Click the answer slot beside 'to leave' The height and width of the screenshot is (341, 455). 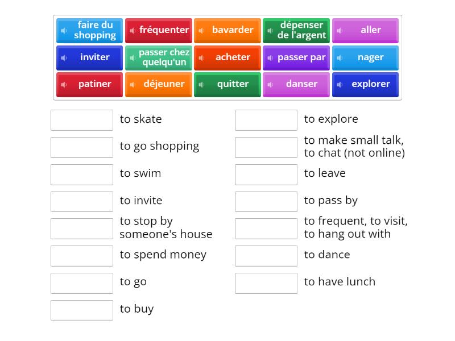[266, 174]
